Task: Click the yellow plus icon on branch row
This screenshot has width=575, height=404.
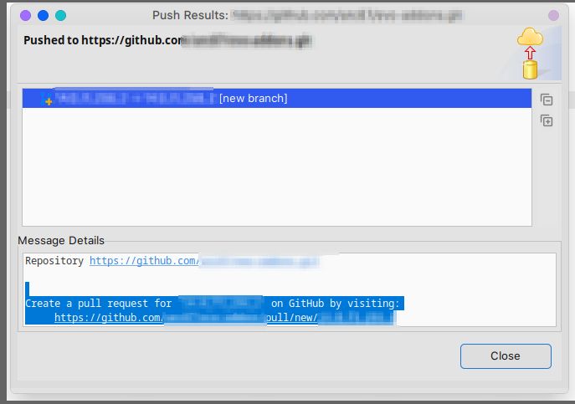Action: point(49,101)
